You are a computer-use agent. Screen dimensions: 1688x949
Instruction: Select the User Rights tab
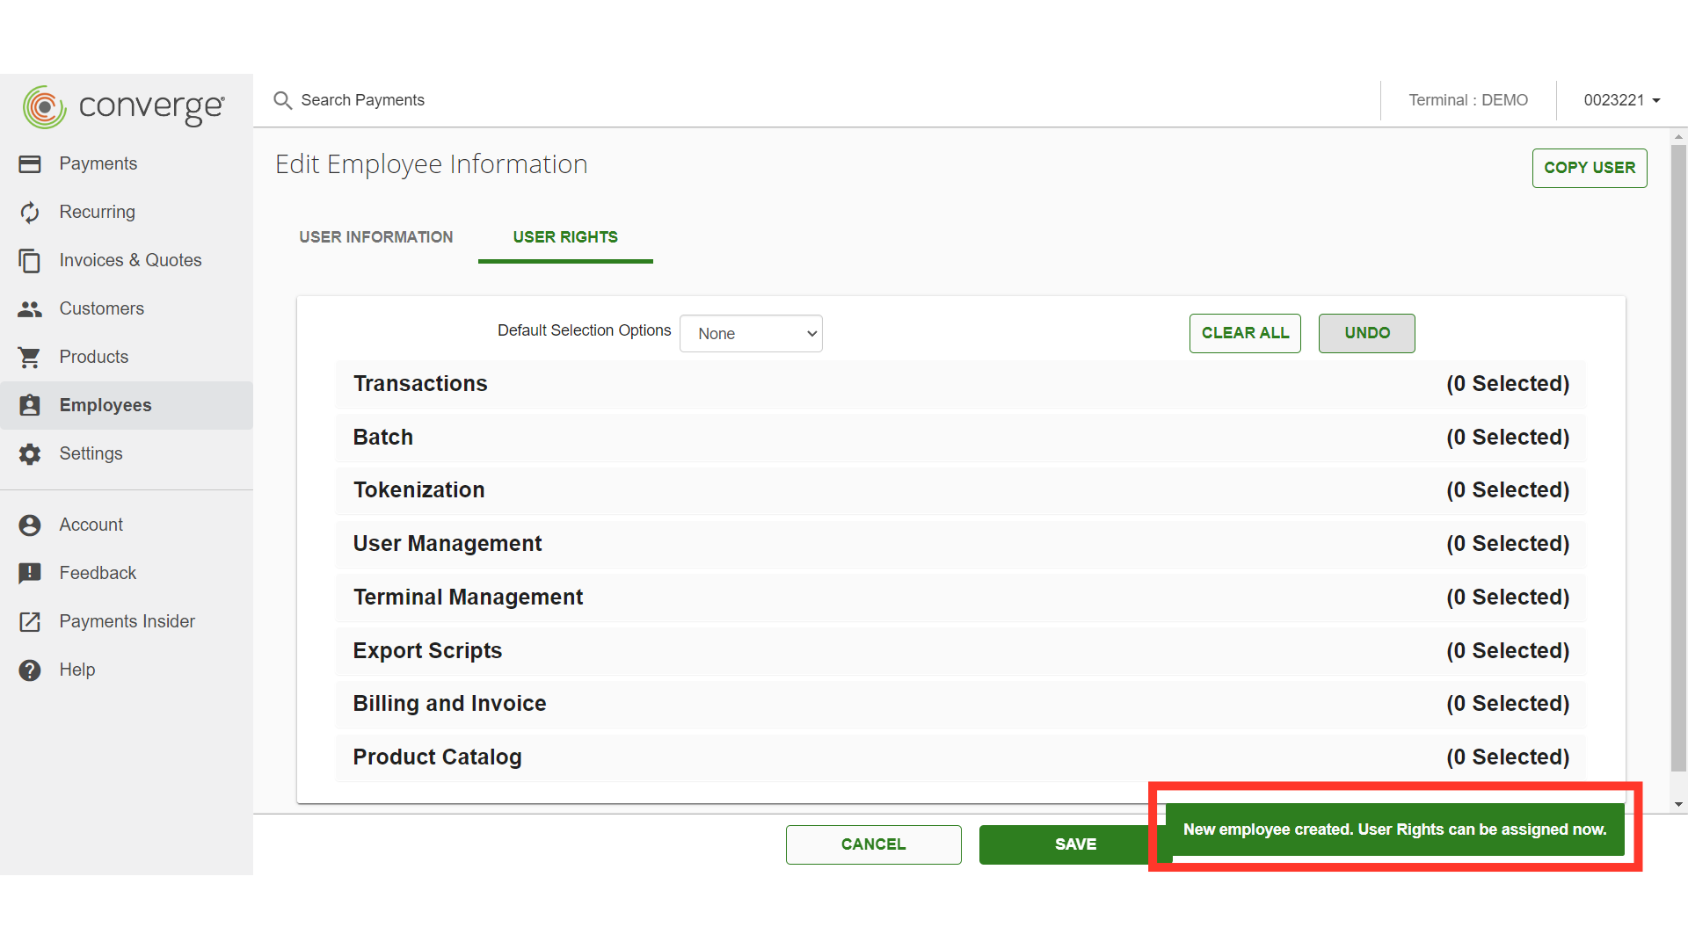565,237
